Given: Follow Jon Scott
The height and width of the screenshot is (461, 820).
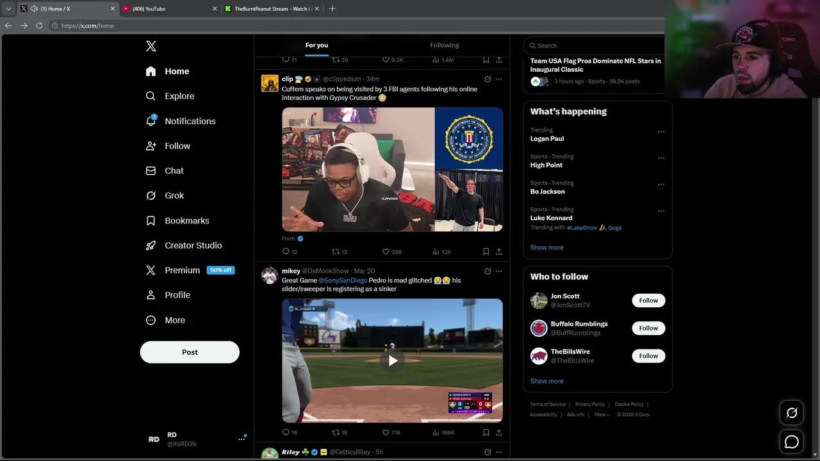Looking at the screenshot, I should (x=648, y=300).
